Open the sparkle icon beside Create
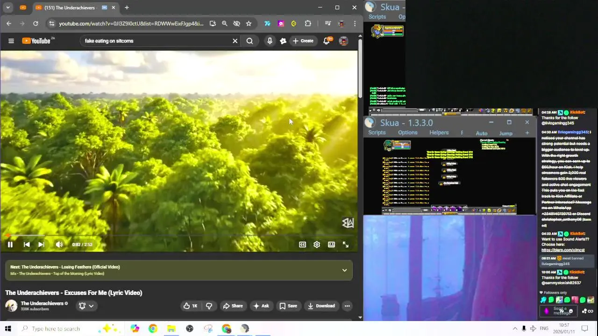Viewport: 598px width, 336px height. (x=283, y=41)
